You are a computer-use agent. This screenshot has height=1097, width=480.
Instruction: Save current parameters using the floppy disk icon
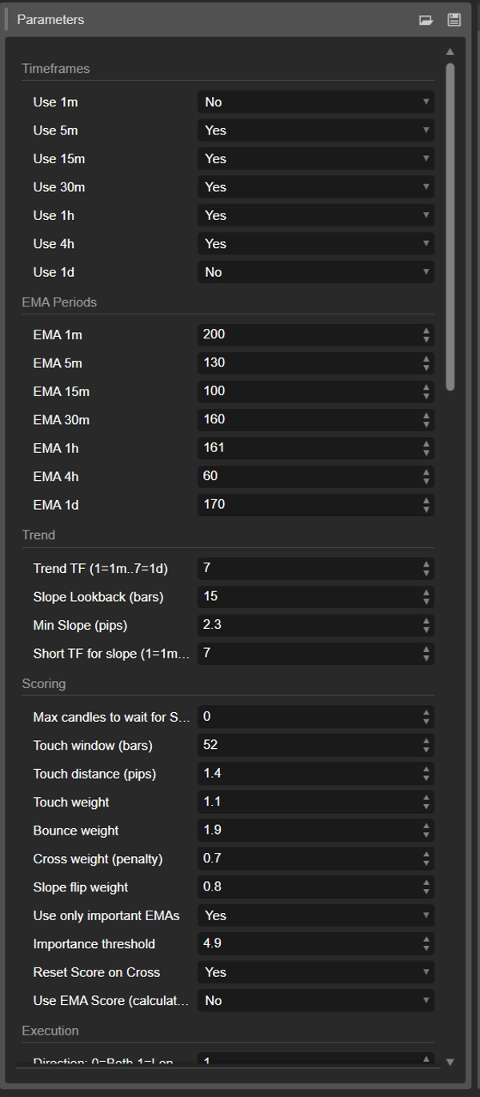click(454, 19)
